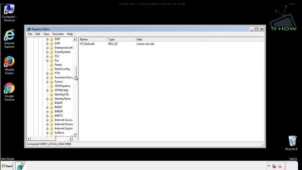Image resolution: width=302 pixels, height=170 pixels.
Task: Click the Registry Editor title bar icon
Action: coord(29,29)
